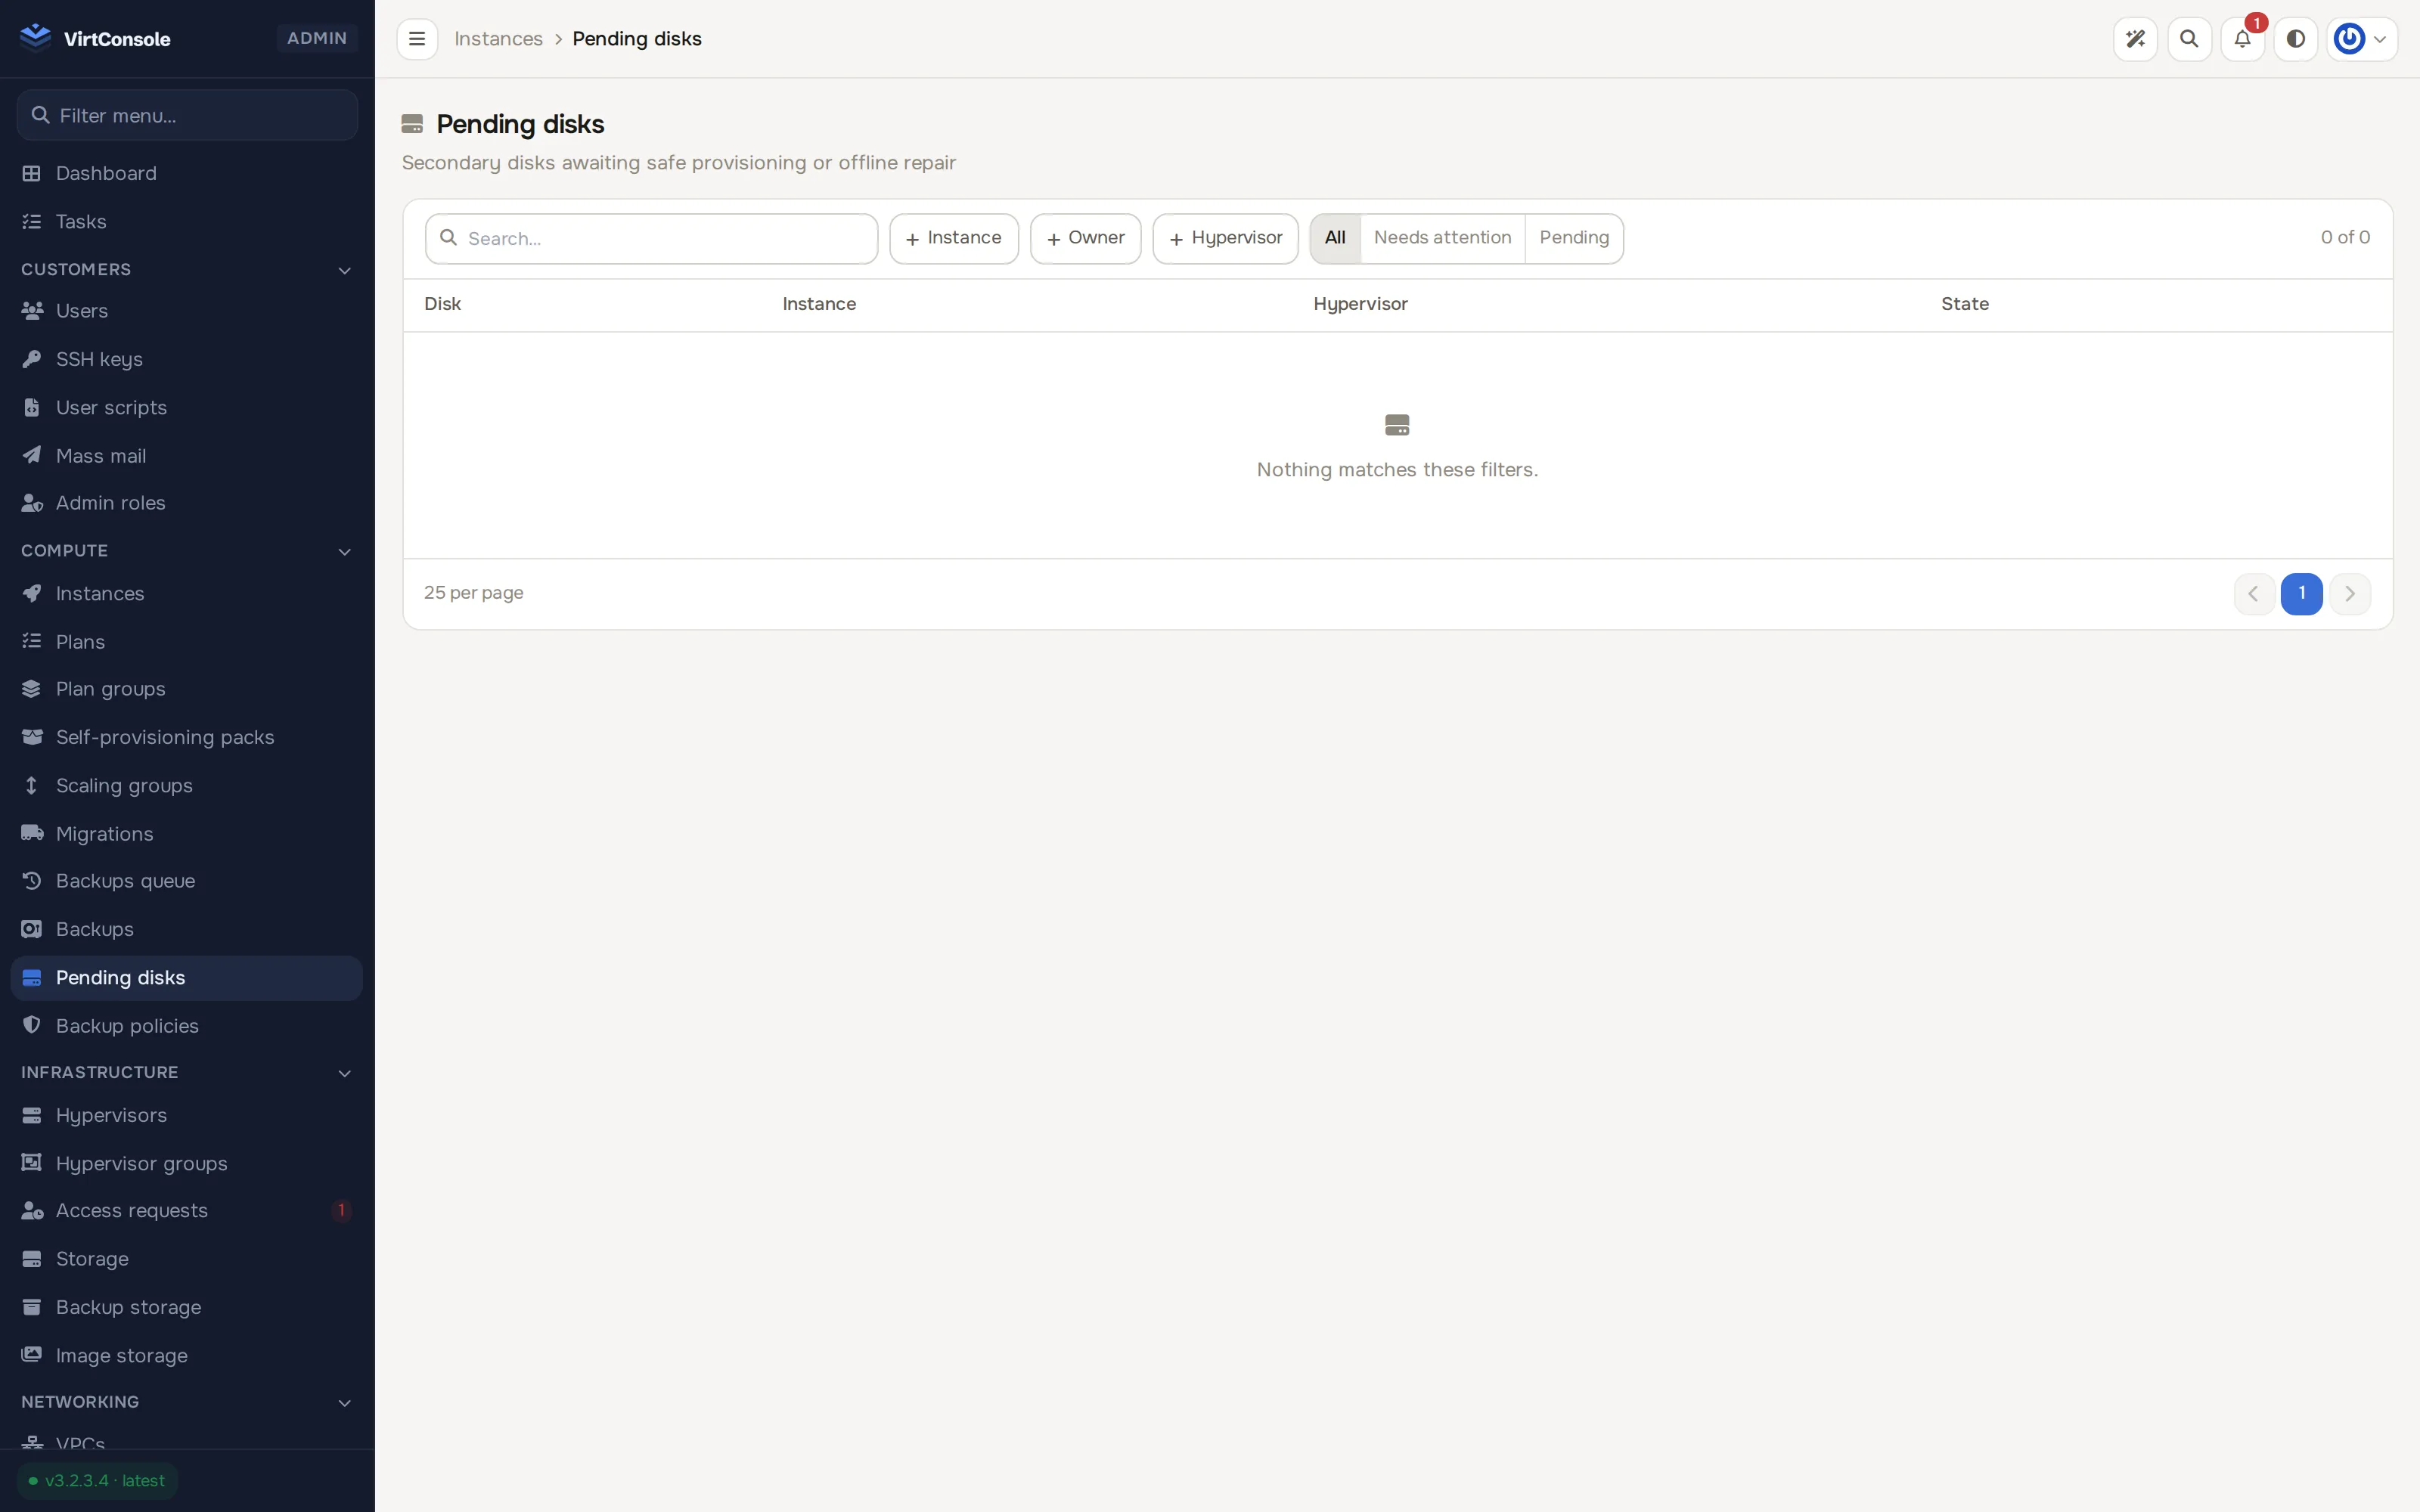Click the Access requests count badge
Viewport: 2420px width, 1512px height.
tap(341, 1210)
